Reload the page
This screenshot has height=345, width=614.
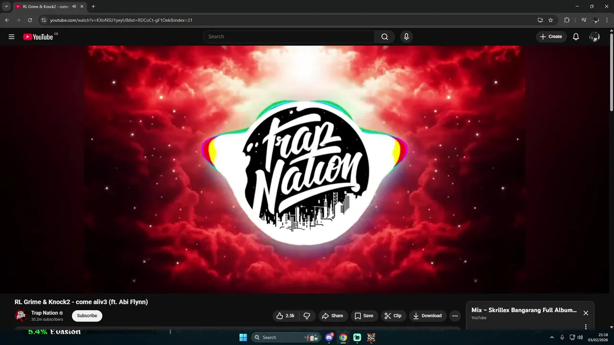click(30, 20)
